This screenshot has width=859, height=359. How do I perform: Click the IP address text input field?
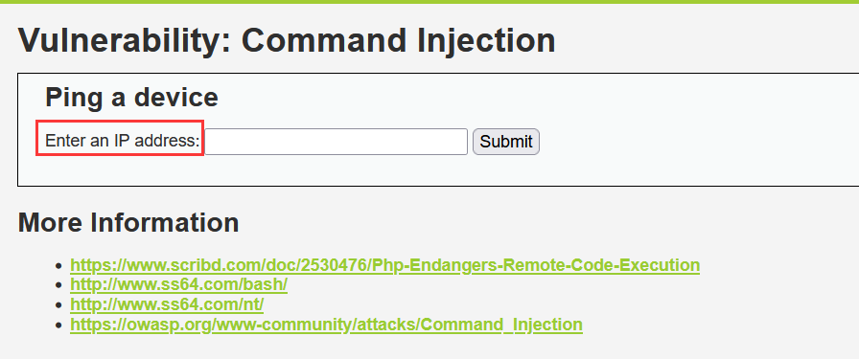coord(336,142)
